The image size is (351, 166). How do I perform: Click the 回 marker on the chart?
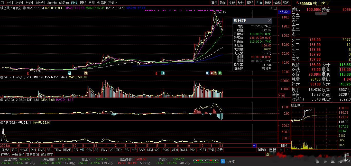click(x=86, y=73)
